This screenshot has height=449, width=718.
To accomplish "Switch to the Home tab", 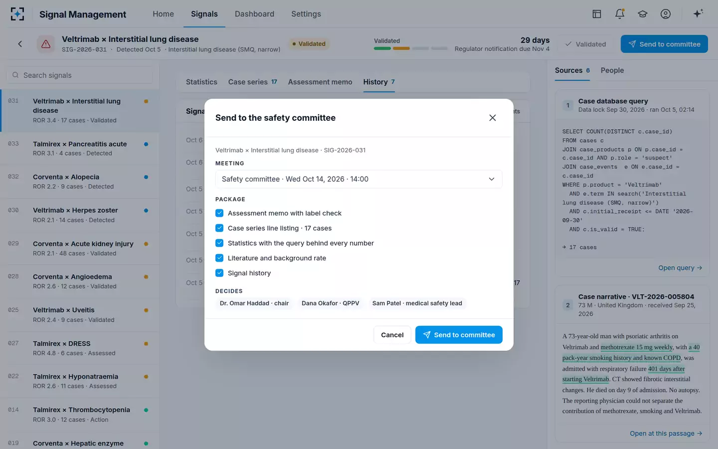I will [163, 14].
